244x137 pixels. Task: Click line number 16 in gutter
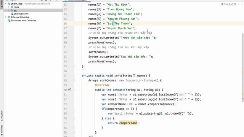[x=65, y=24]
